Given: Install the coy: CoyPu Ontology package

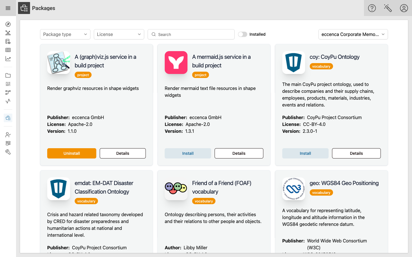Looking at the screenshot, I should tap(305, 153).
